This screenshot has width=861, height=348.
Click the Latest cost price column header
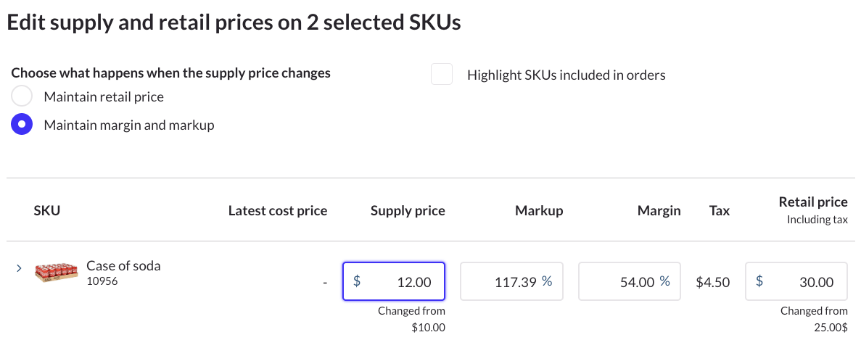(x=277, y=211)
